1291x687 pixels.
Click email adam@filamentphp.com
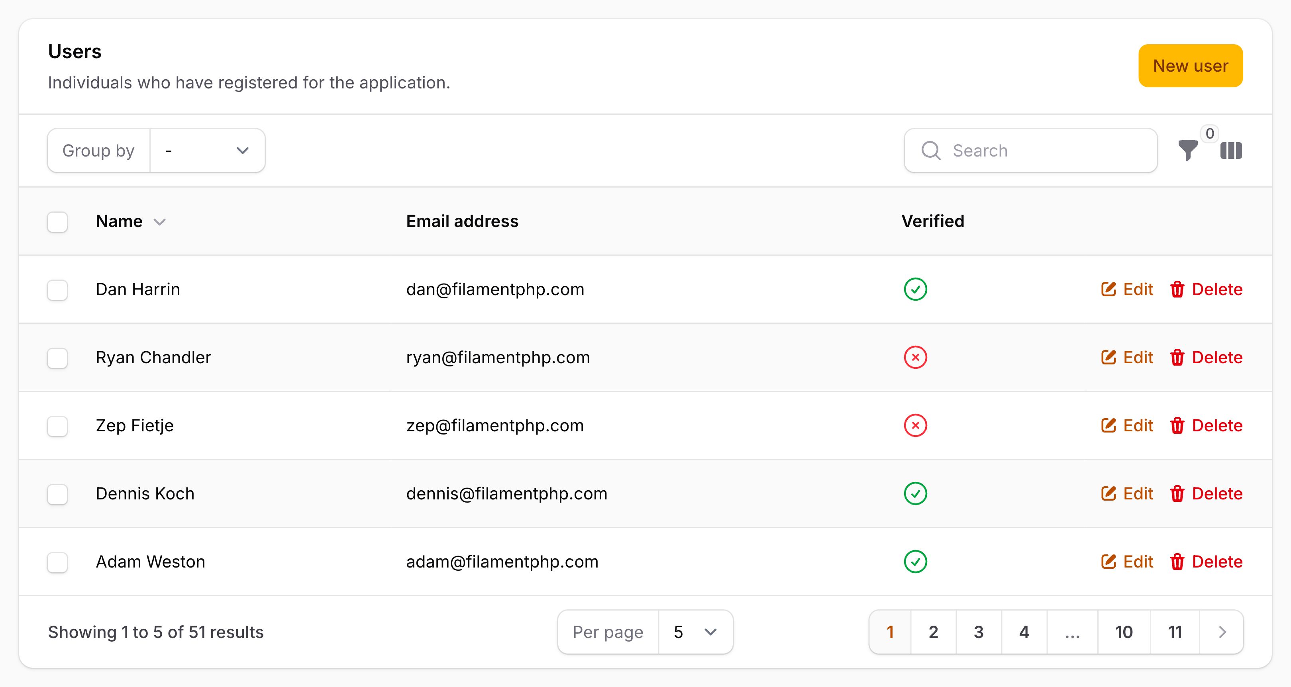coord(502,562)
